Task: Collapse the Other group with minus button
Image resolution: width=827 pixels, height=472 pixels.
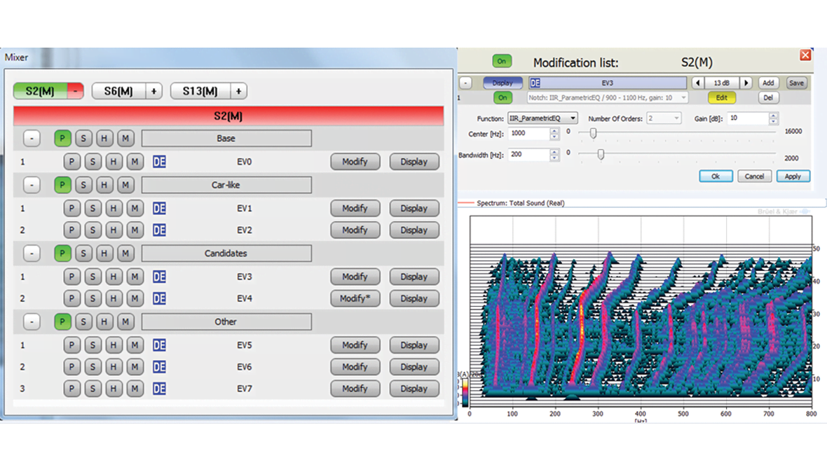Action: pyautogui.click(x=32, y=322)
